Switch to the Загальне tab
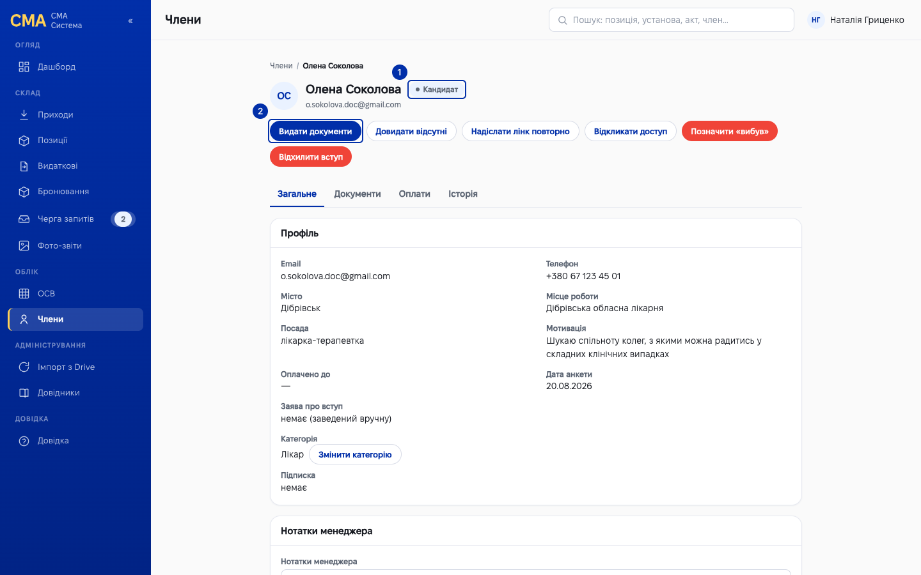This screenshot has height=575, width=921. (x=297, y=194)
